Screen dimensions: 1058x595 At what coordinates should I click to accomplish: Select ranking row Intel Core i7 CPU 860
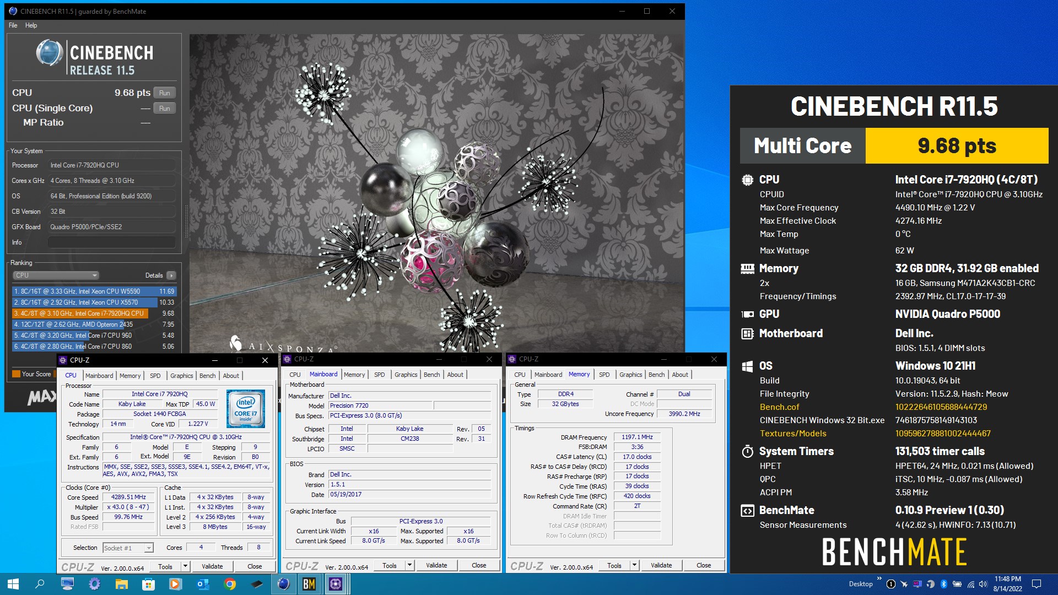pos(94,347)
